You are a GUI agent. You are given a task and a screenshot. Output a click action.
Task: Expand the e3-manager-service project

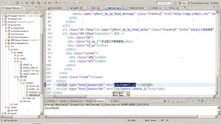coord(3,16)
